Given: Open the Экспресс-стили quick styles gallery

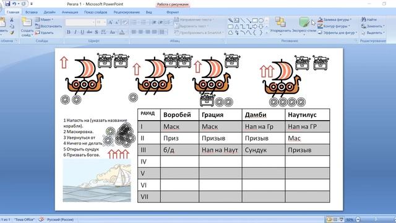Looking at the screenshot, I should [304, 25].
